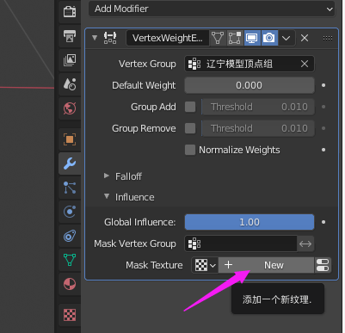Image resolution: width=345 pixels, height=333 pixels.
Task: Expand the Falloff subpanel
Action: (x=107, y=176)
